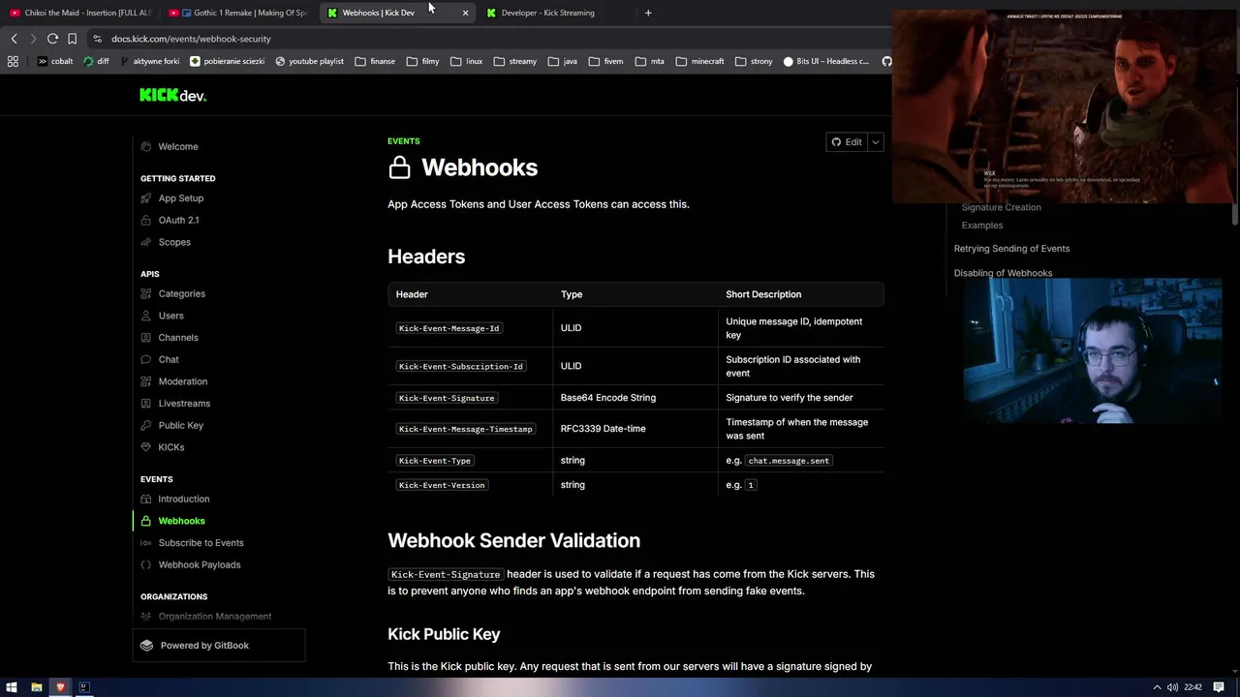Open the dropdown arrow beside Edit
1240x697 pixels.
point(876,142)
